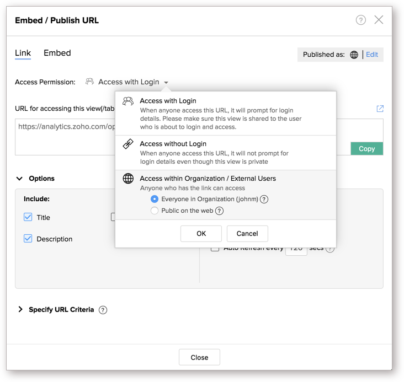Open the Access Permission dropdown arrow

(166, 83)
